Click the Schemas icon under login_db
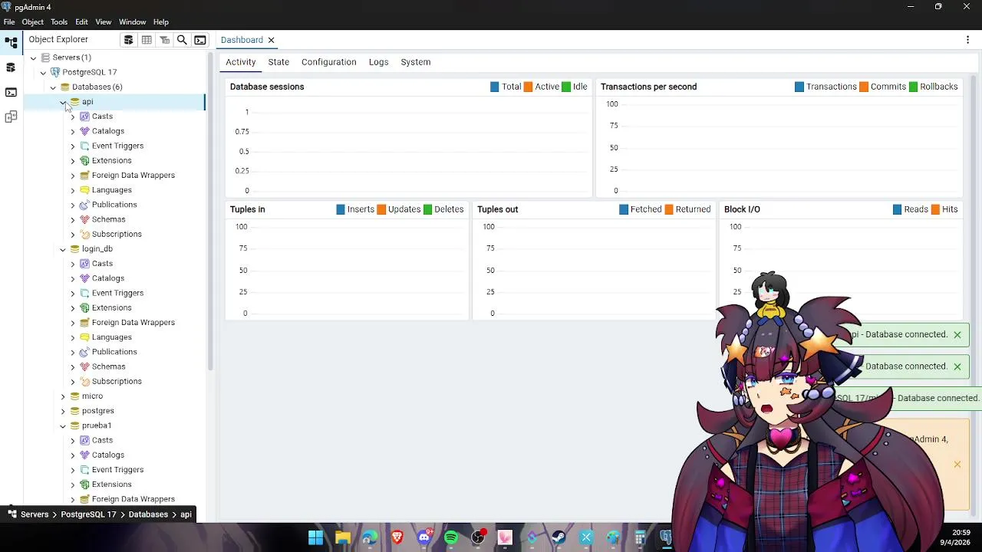This screenshot has width=982, height=552. pos(84,366)
